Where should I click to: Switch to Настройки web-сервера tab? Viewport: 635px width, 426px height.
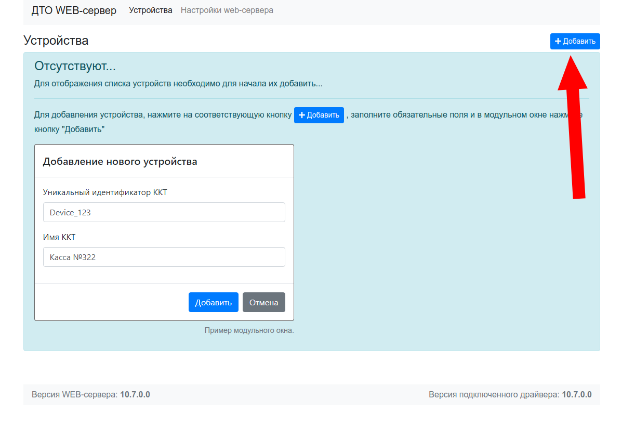tap(227, 10)
